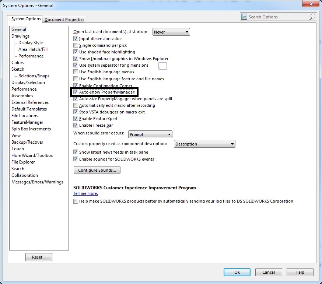Click the Search Options list icon
Viewport: 322px width, 284px height.
244,17
